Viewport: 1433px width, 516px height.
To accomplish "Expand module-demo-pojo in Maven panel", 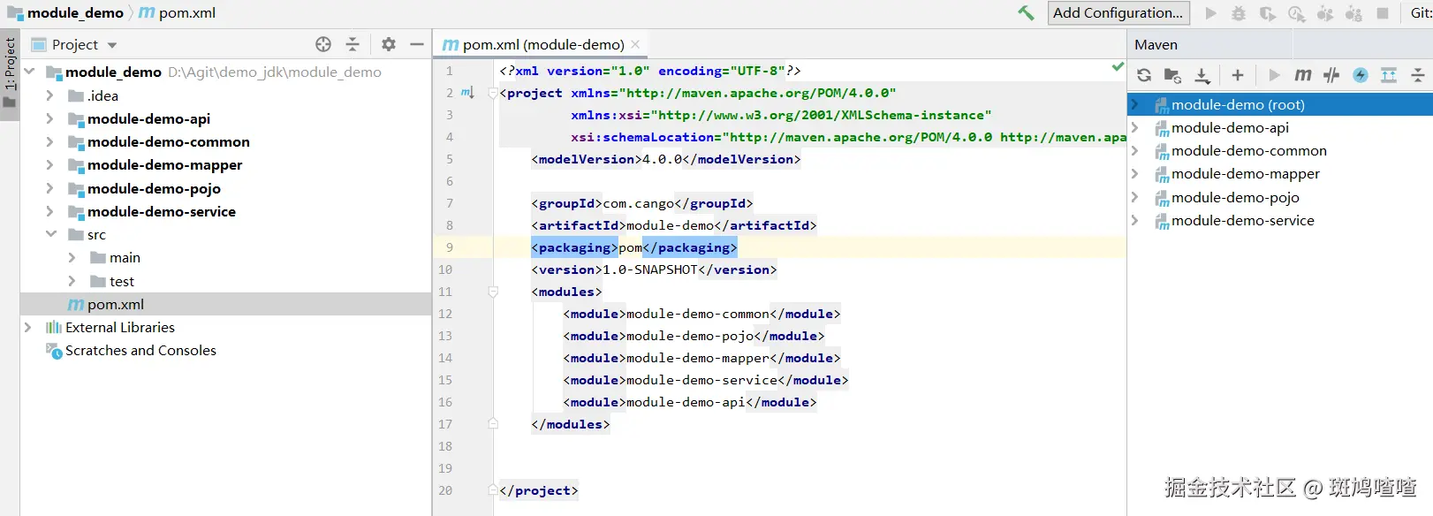I will [x=1135, y=197].
